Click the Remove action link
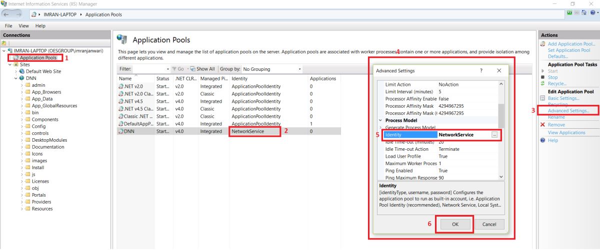600x250 pixels. 556,125
